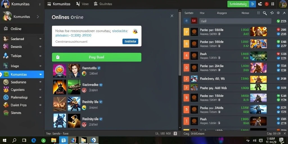Expand the selected Komunitas row indicator
This screenshot has width=288, height=144.
[40, 74]
